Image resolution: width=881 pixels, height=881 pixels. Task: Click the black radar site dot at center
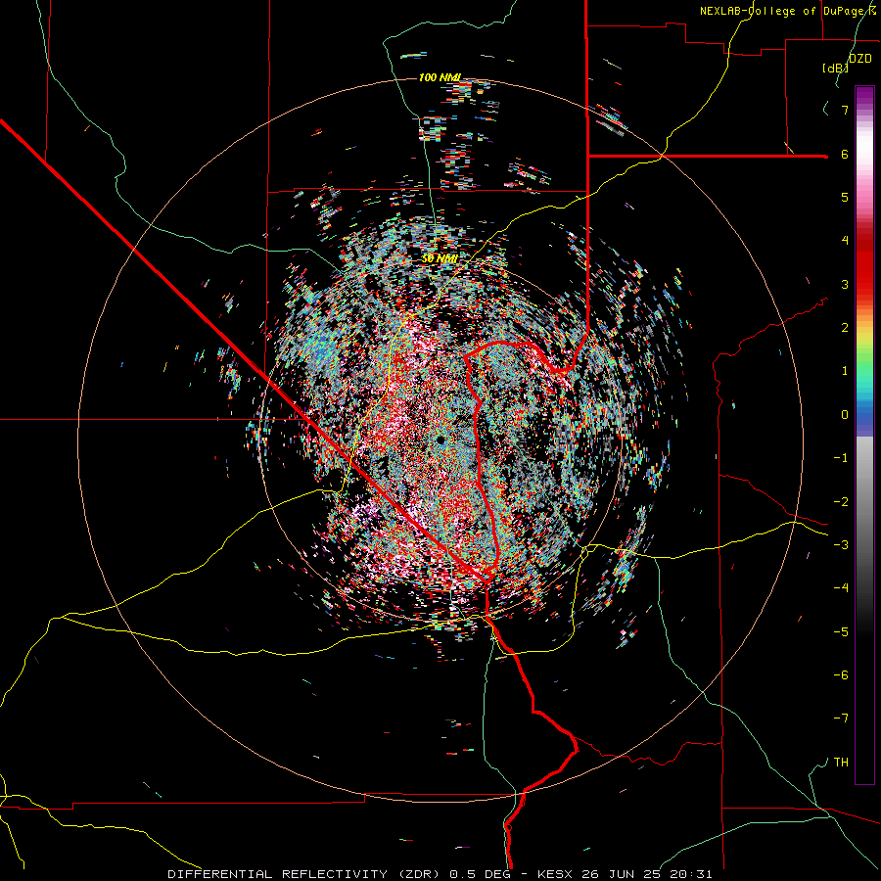(440, 440)
